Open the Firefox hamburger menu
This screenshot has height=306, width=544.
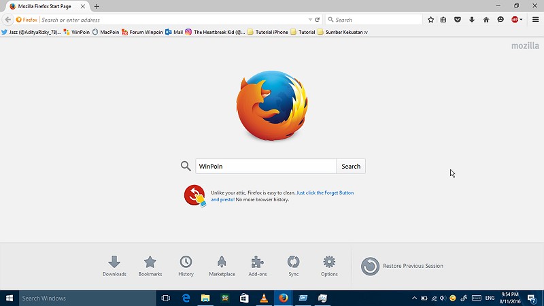point(535,20)
